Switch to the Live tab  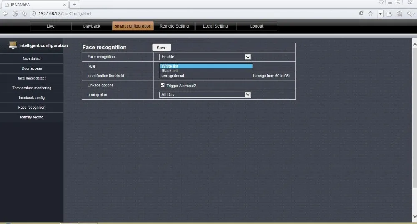pyautogui.click(x=50, y=26)
